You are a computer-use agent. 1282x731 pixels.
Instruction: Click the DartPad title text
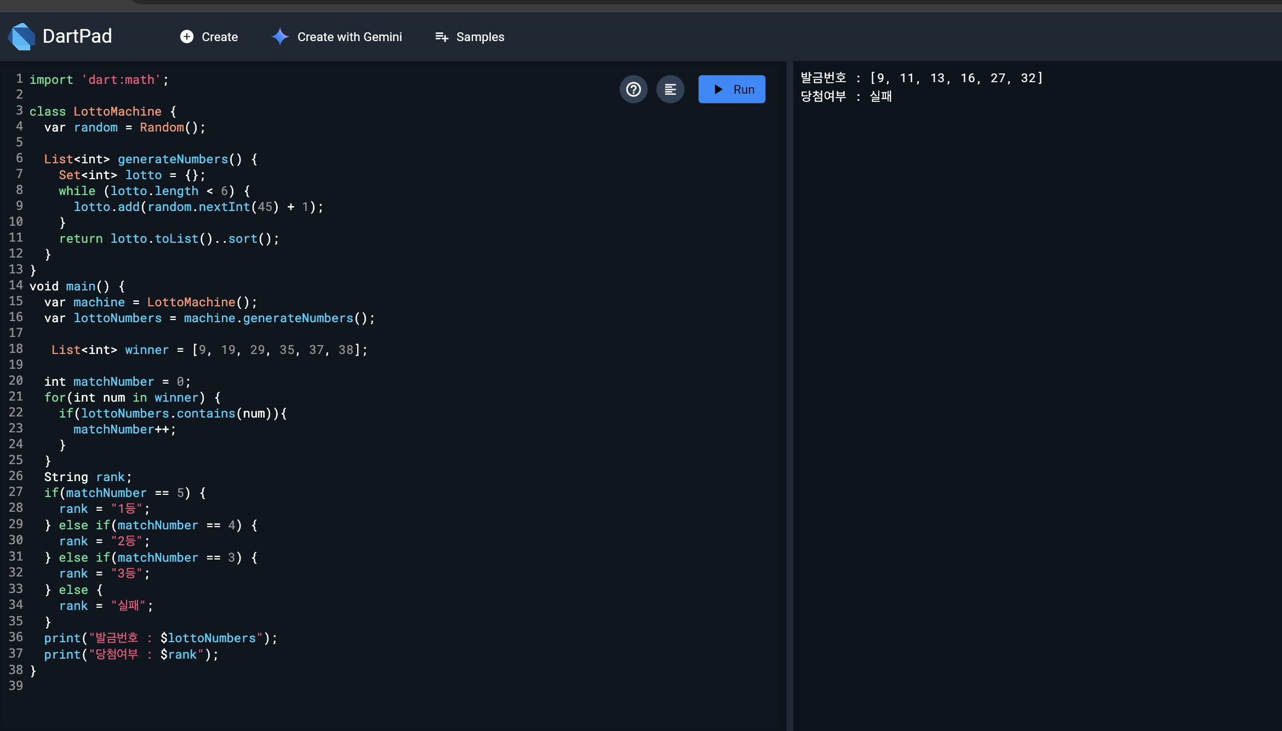(x=77, y=37)
